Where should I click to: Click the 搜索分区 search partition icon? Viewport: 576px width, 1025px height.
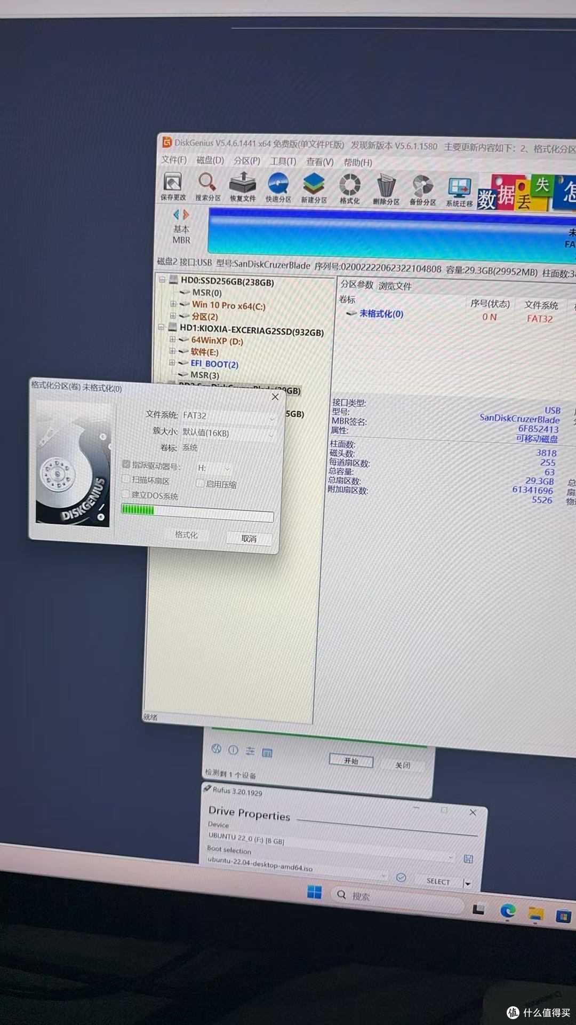pos(207,187)
